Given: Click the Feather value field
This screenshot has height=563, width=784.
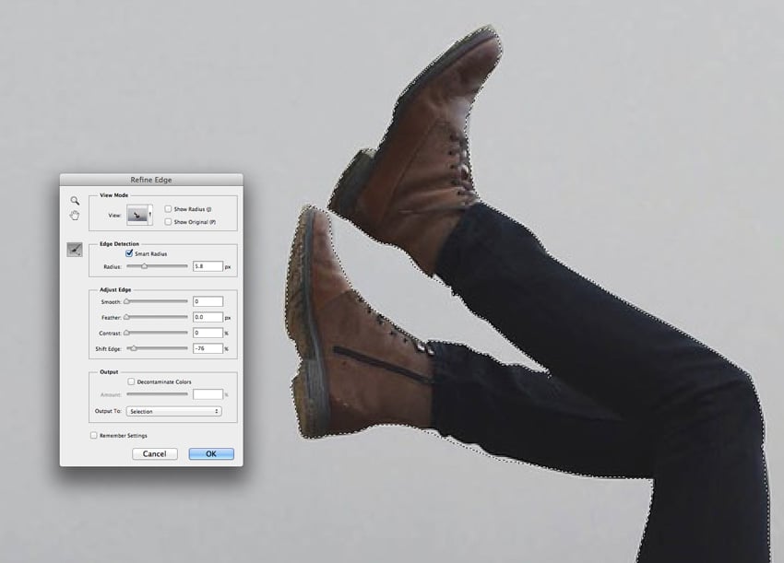Looking at the screenshot, I should click(x=208, y=317).
